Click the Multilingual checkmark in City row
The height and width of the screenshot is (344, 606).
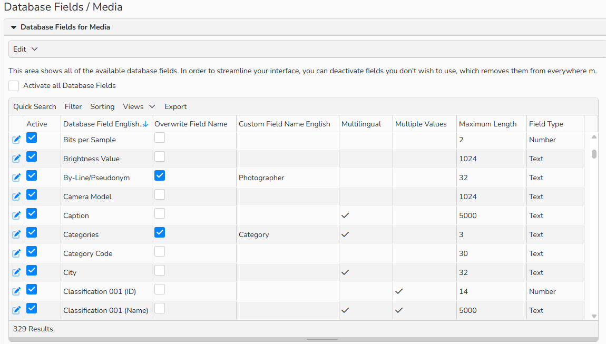tap(345, 272)
